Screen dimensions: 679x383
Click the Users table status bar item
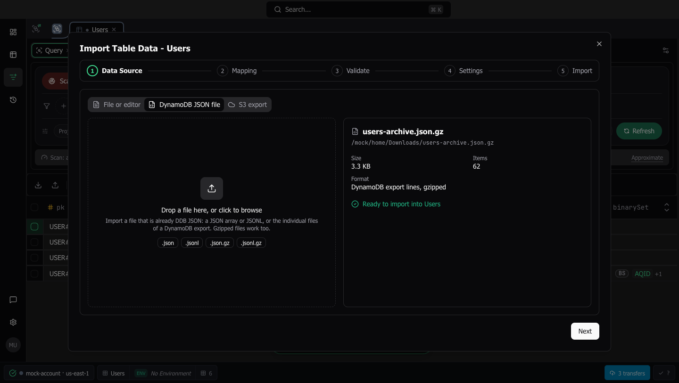pos(114,373)
